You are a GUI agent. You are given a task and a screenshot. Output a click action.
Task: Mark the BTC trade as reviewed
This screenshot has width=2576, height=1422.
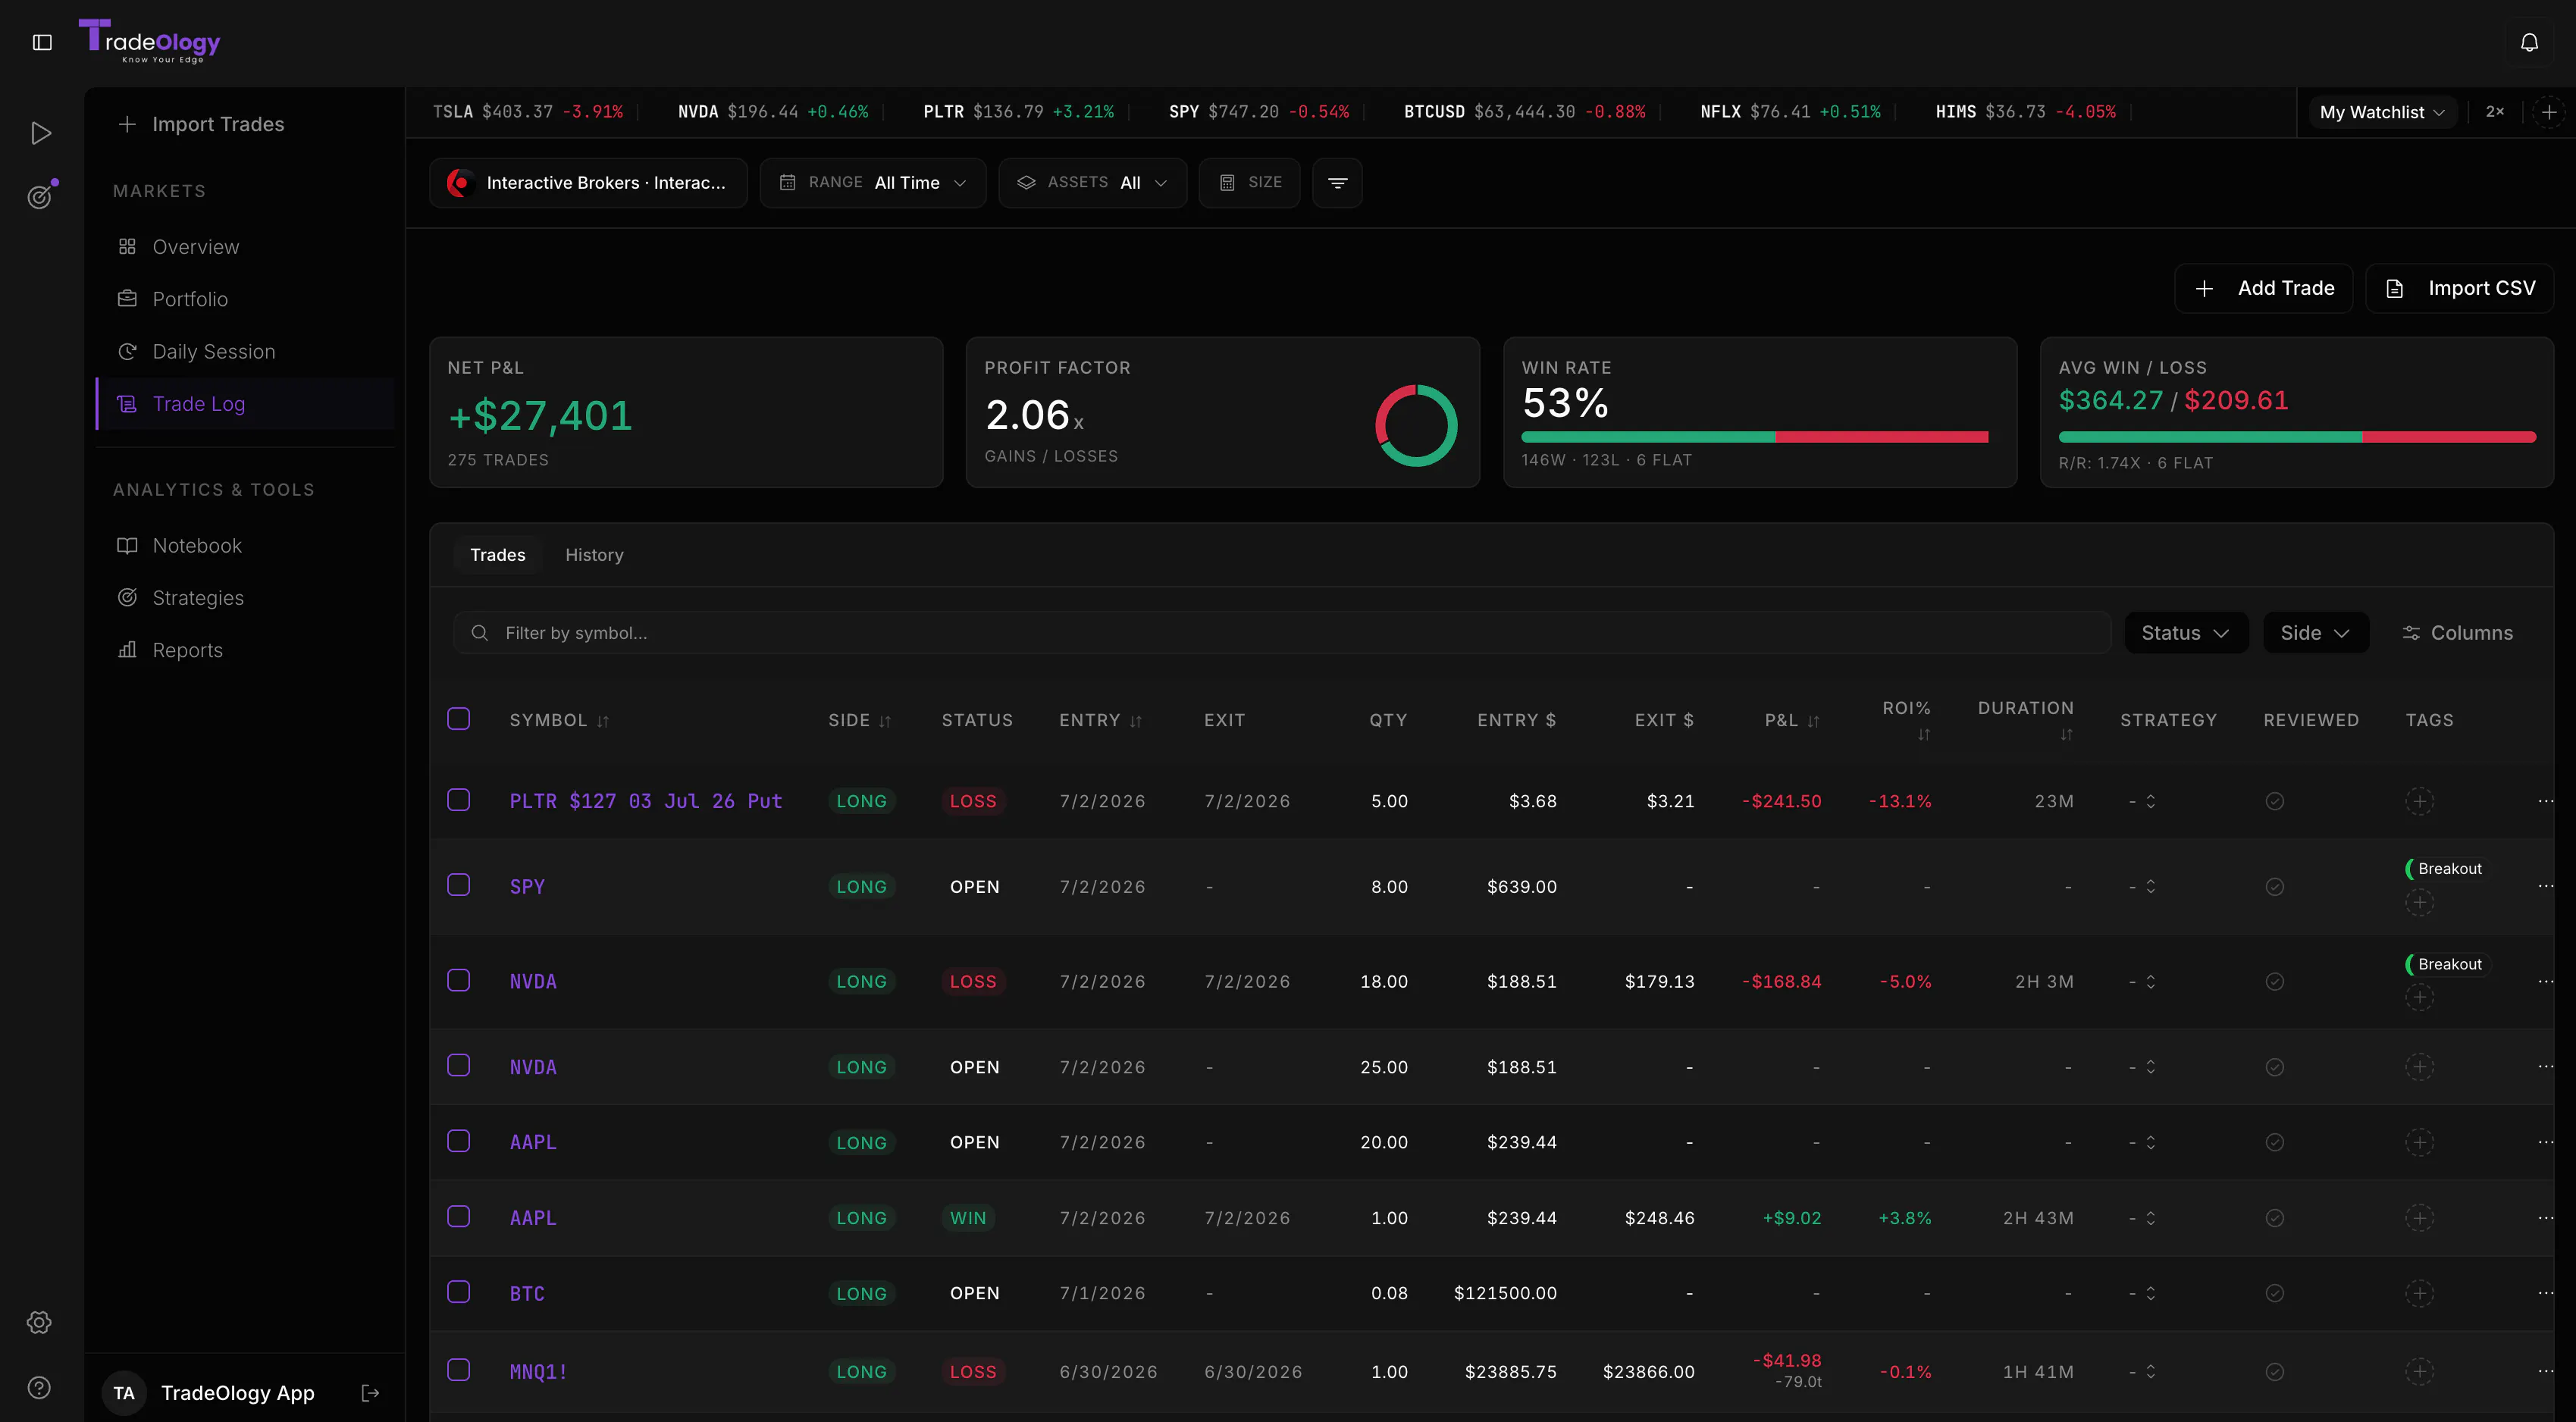coord(2274,1293)
